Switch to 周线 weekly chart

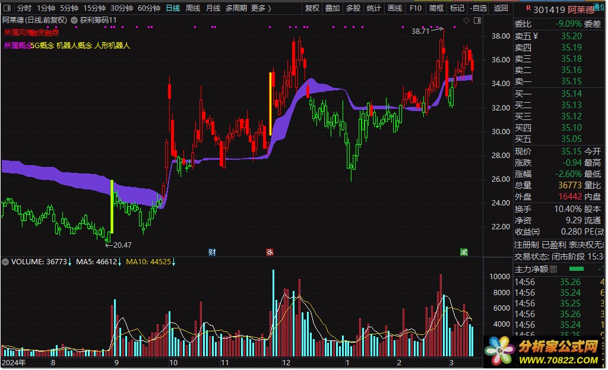point(193,8)
